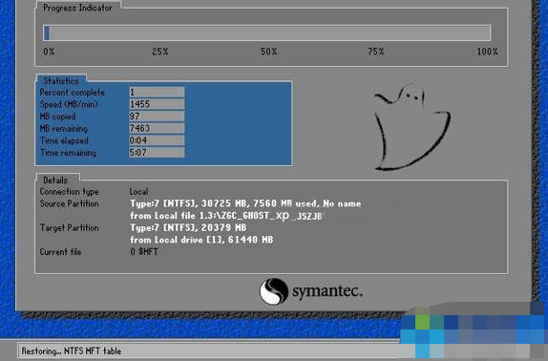Click the current file value '0 $MFT'
548x361 pixels.
(144, 251)
